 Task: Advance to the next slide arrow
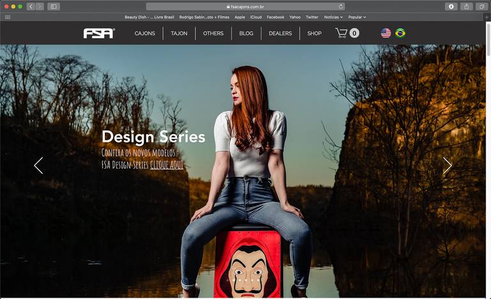[448, 165]
